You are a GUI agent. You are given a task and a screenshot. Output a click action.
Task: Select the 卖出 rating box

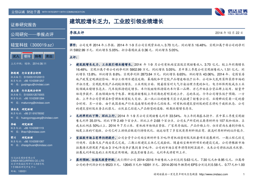(x=49, y=56)
